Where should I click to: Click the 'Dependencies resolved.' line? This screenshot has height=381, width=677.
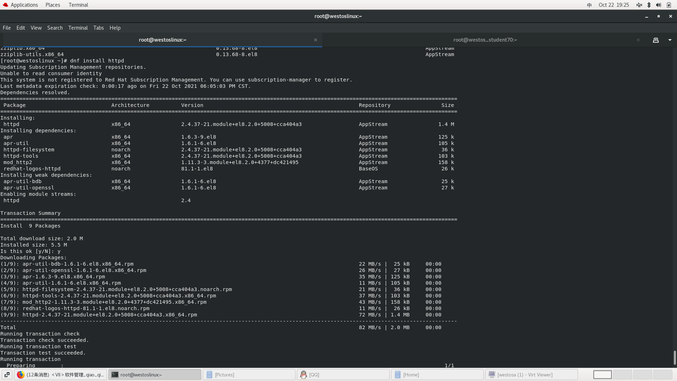click(35, 92)
